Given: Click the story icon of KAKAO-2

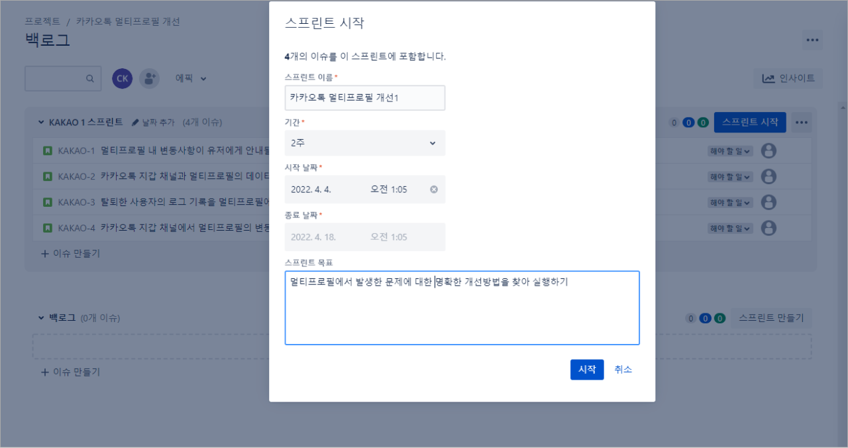Looking at the screenshot, I should (48, 176).
